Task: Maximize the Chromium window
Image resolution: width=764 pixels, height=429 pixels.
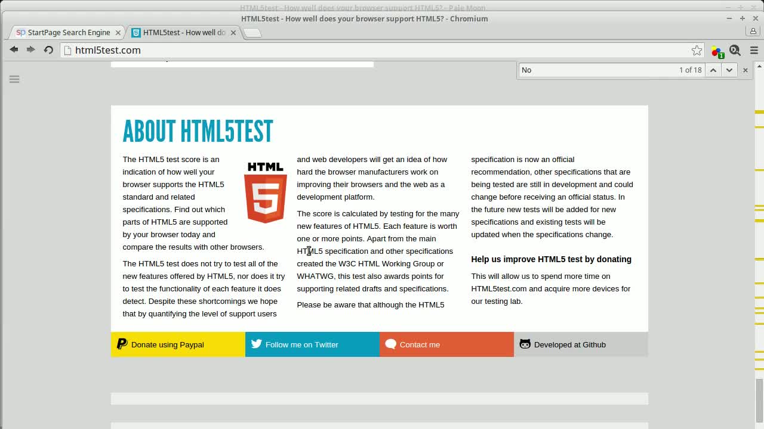Action: (x=742, y=18)
